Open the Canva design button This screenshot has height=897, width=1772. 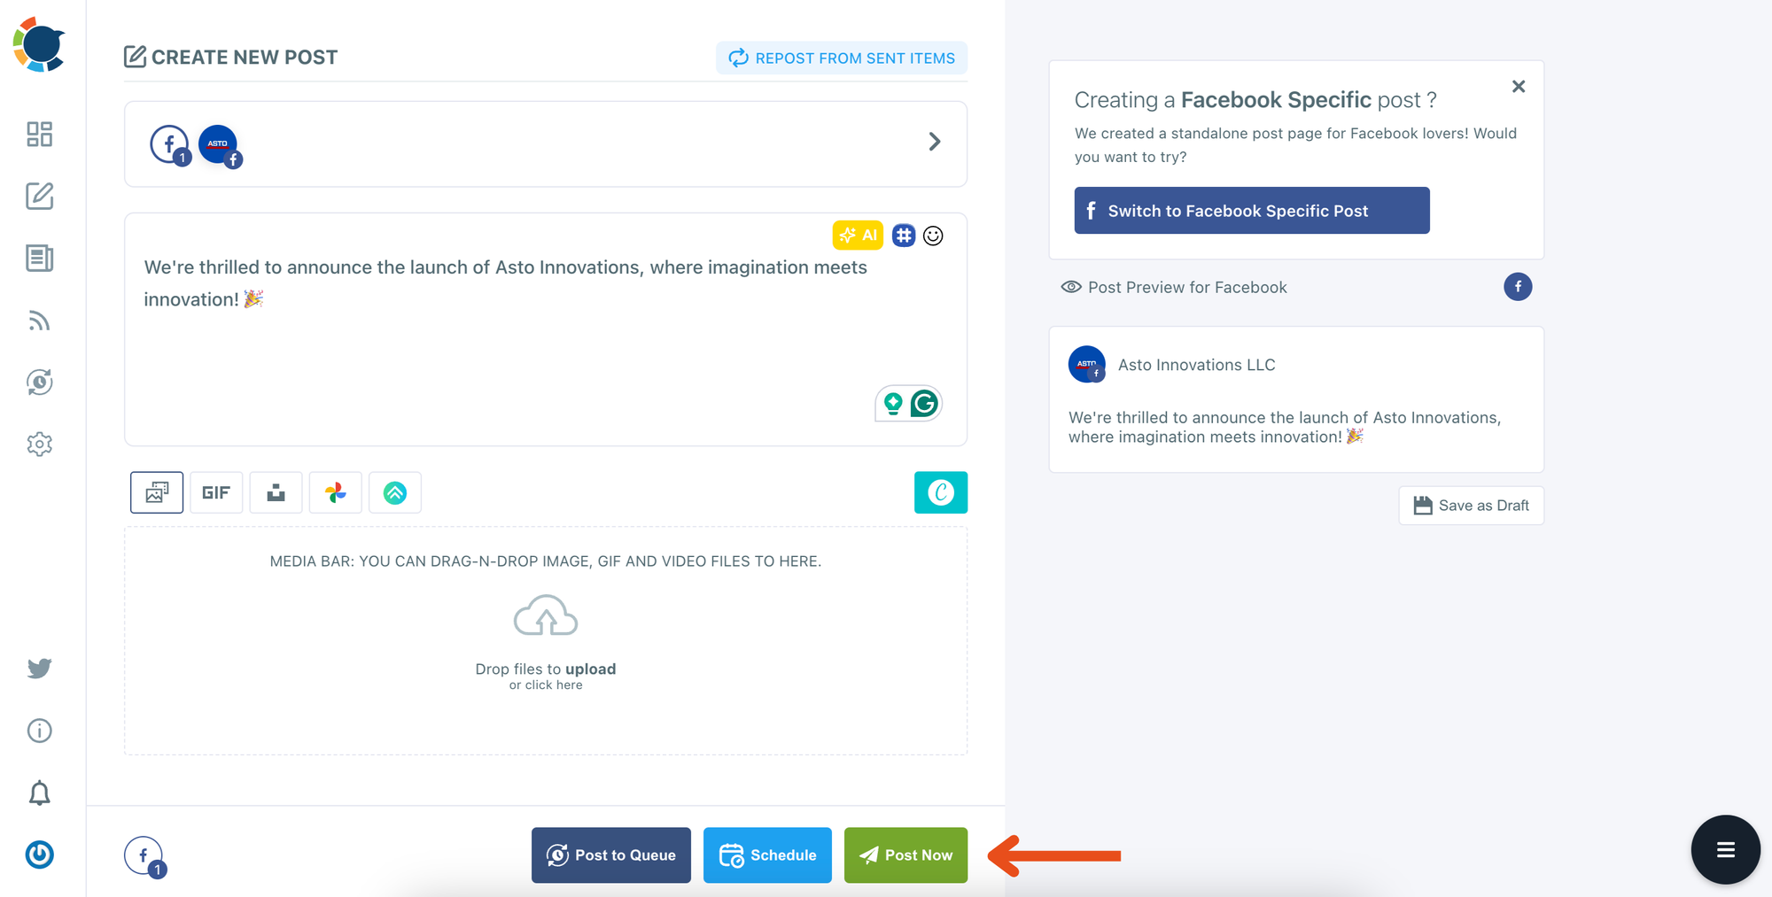point(940,492)
